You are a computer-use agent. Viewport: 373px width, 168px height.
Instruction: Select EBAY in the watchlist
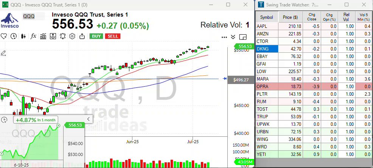tap(266, 57)
